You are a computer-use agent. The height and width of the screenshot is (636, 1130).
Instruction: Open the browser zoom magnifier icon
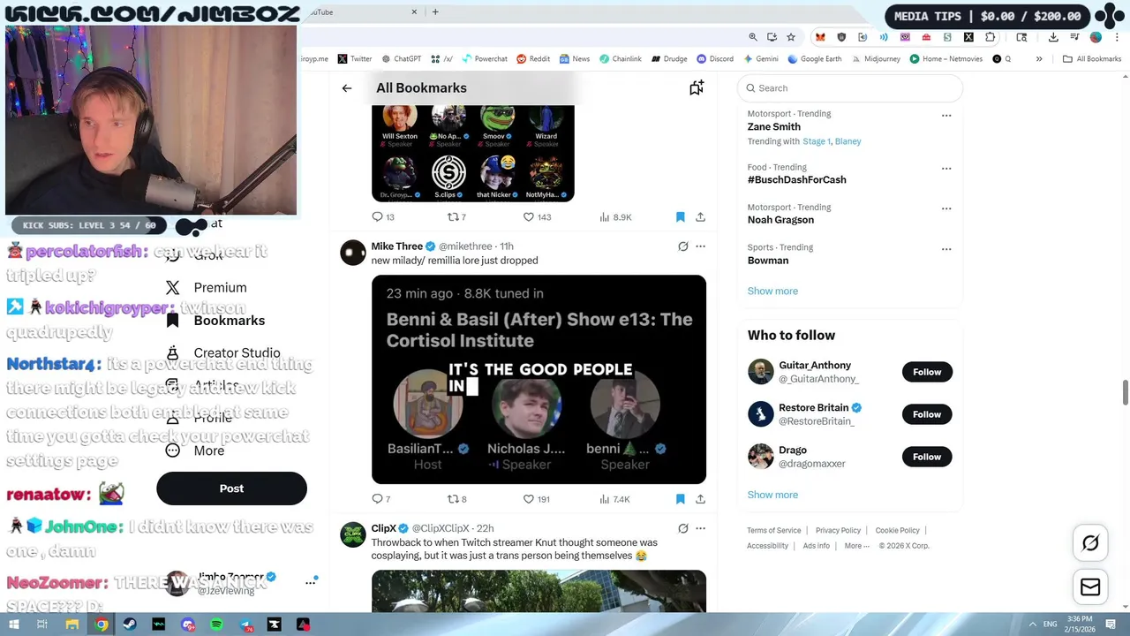[x=753, y=37]
